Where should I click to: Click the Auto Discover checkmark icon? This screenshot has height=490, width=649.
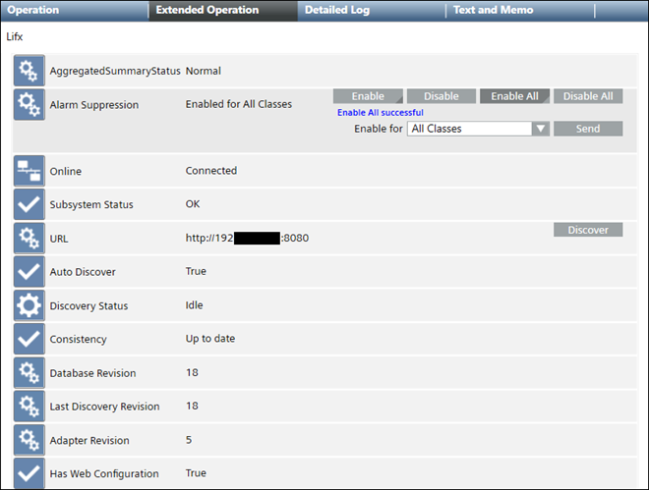pos(29,272)
